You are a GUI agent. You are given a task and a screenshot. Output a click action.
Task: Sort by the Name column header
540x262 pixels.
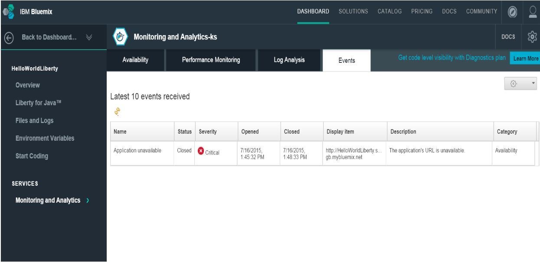[x=142, y=131]
